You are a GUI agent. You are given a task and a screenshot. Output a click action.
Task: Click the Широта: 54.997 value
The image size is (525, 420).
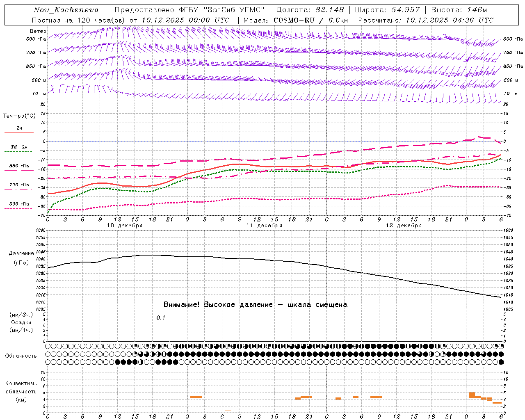(x=387, y=10)
